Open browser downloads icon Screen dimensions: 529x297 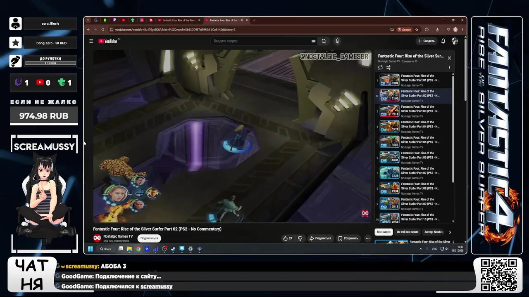(x=437, y=29)
